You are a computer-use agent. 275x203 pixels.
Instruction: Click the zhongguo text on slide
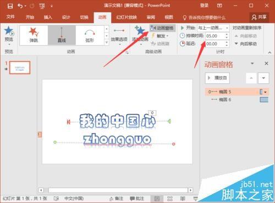click(117, 140)
